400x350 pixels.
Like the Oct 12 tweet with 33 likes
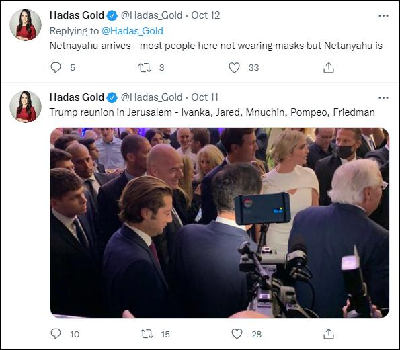(x=234, y=68)
